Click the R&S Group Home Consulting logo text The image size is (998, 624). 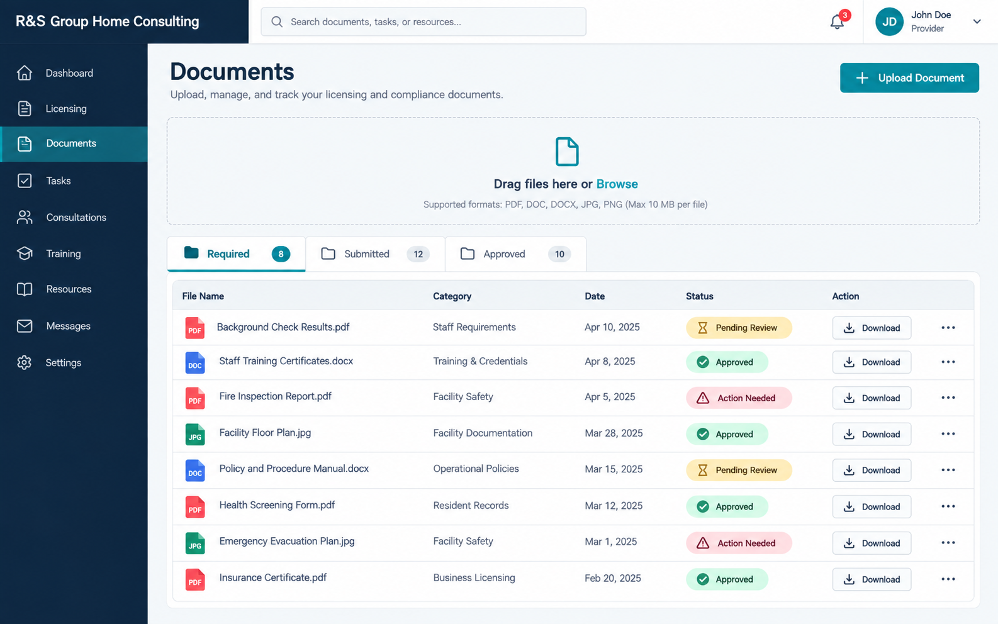(x=108, y=21)
